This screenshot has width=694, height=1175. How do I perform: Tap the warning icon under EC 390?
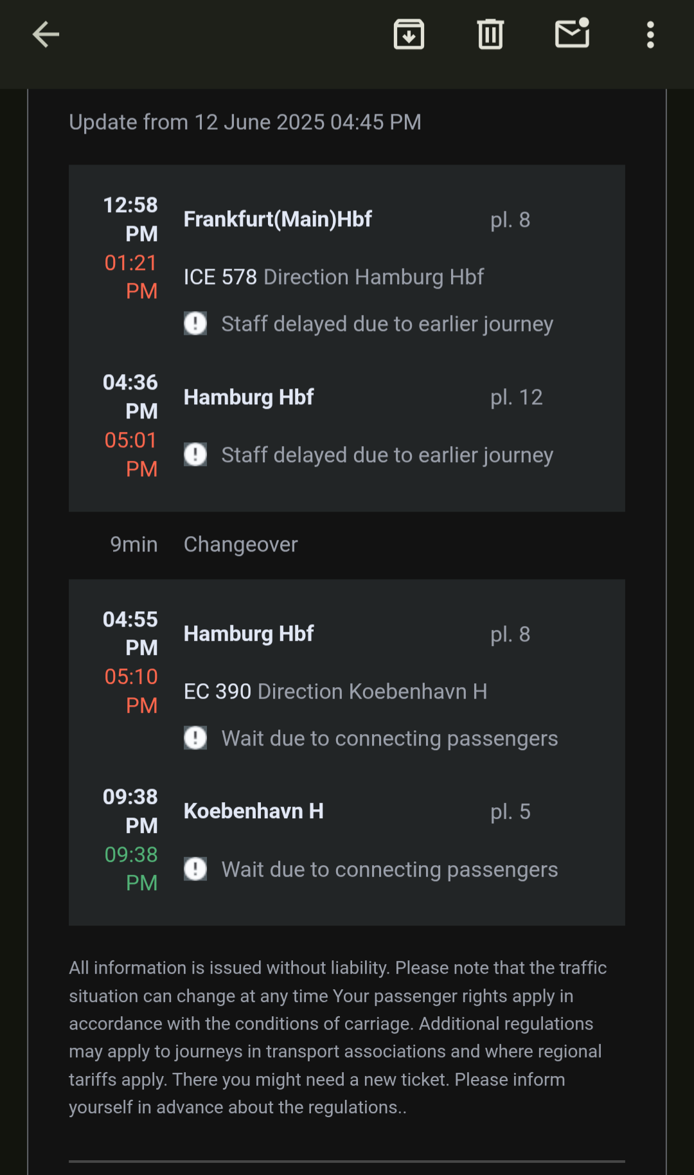tap(195, 738)
